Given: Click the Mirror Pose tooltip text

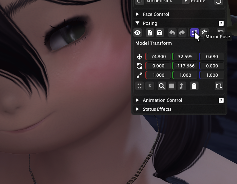Looking at the screenshot, I should 218,36.
